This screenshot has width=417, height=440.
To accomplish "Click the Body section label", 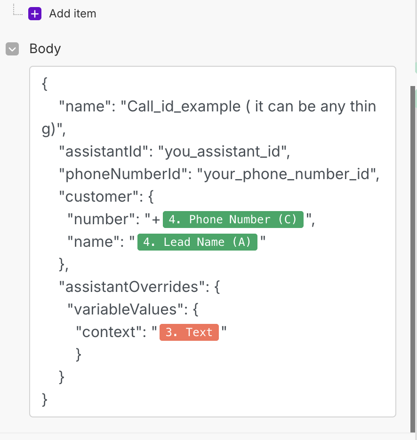I will 45,49.
